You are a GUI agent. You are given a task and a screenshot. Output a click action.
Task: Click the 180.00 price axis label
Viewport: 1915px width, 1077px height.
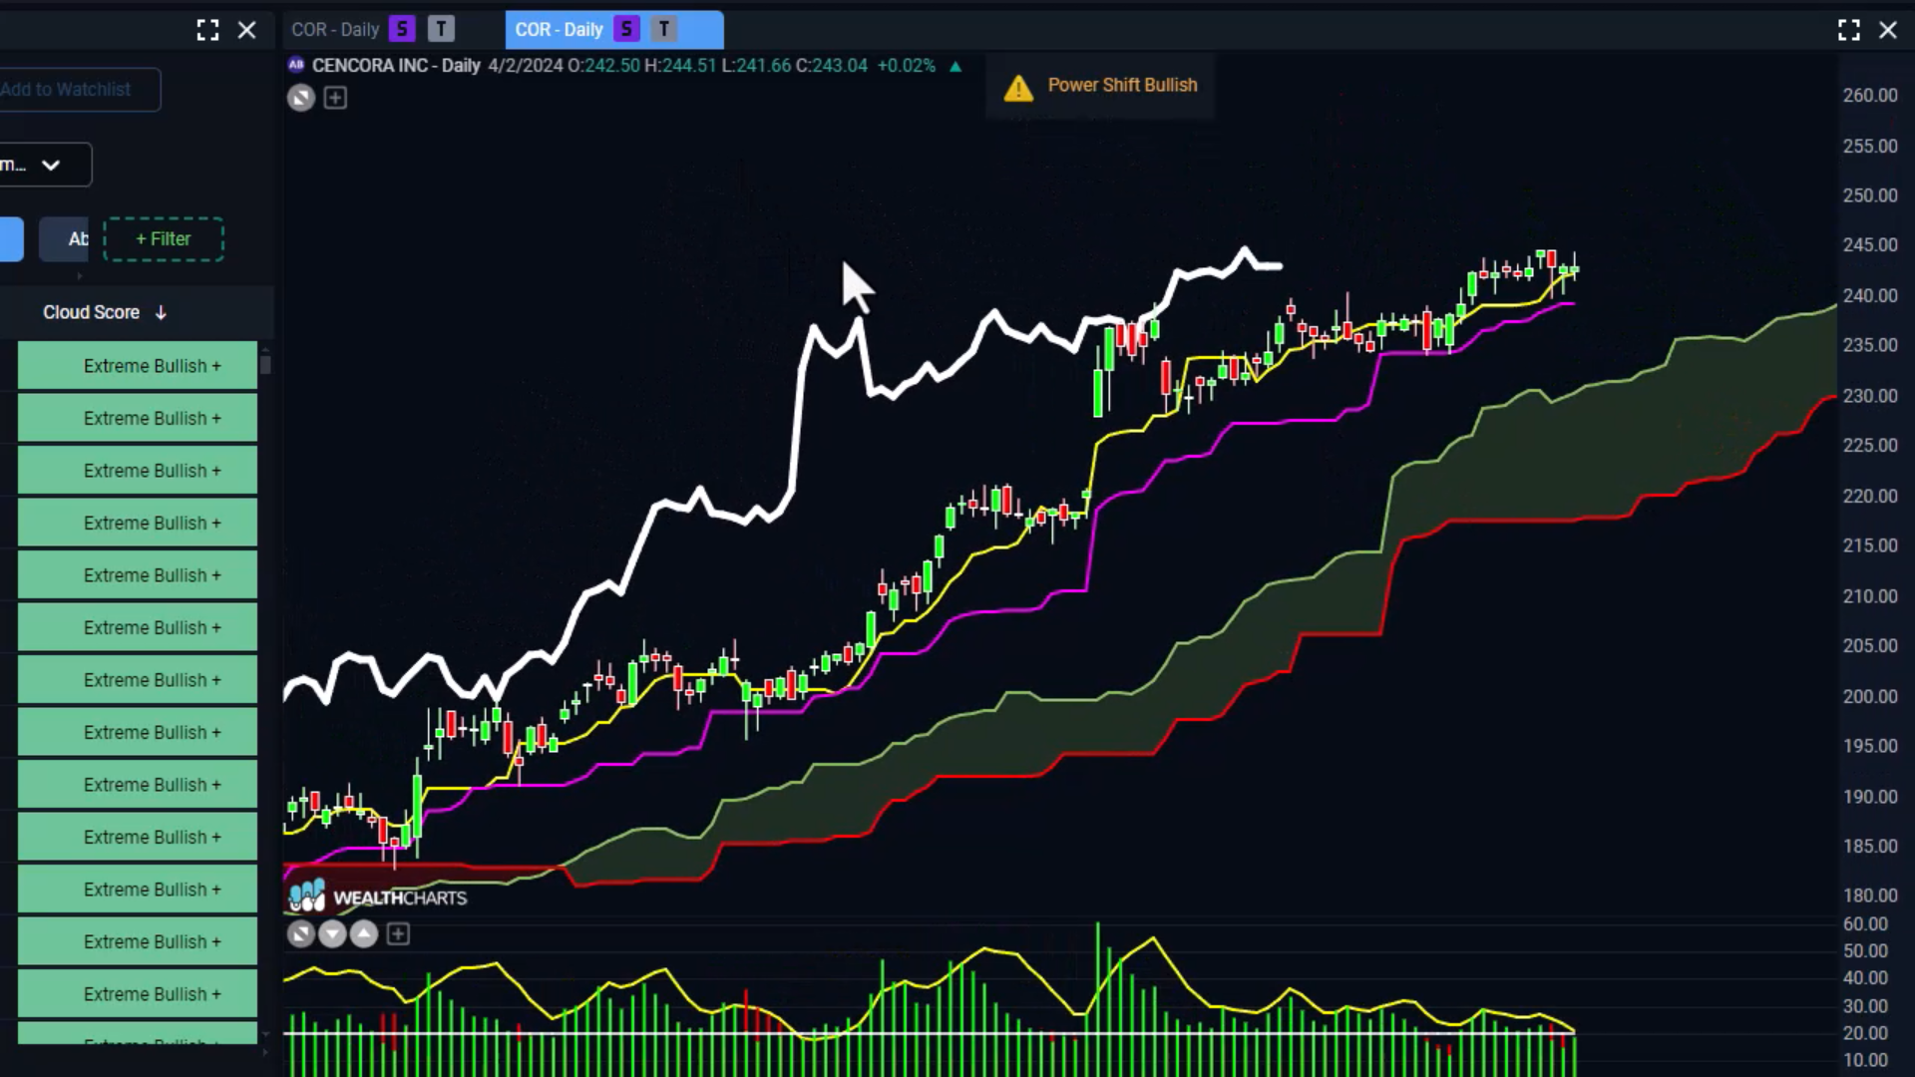pyautogui.click(x=1870, y=896)
